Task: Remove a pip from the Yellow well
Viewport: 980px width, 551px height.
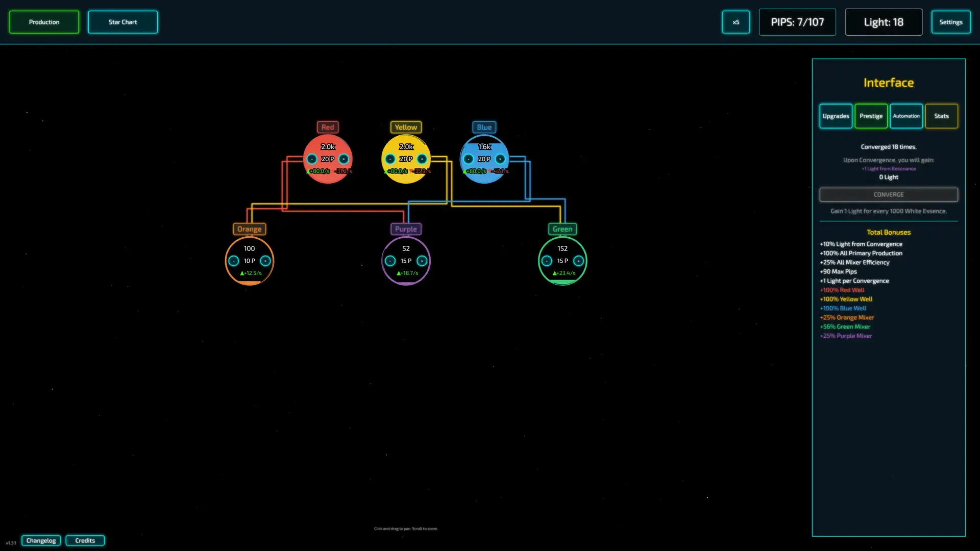Action: (x=390, y=159)
